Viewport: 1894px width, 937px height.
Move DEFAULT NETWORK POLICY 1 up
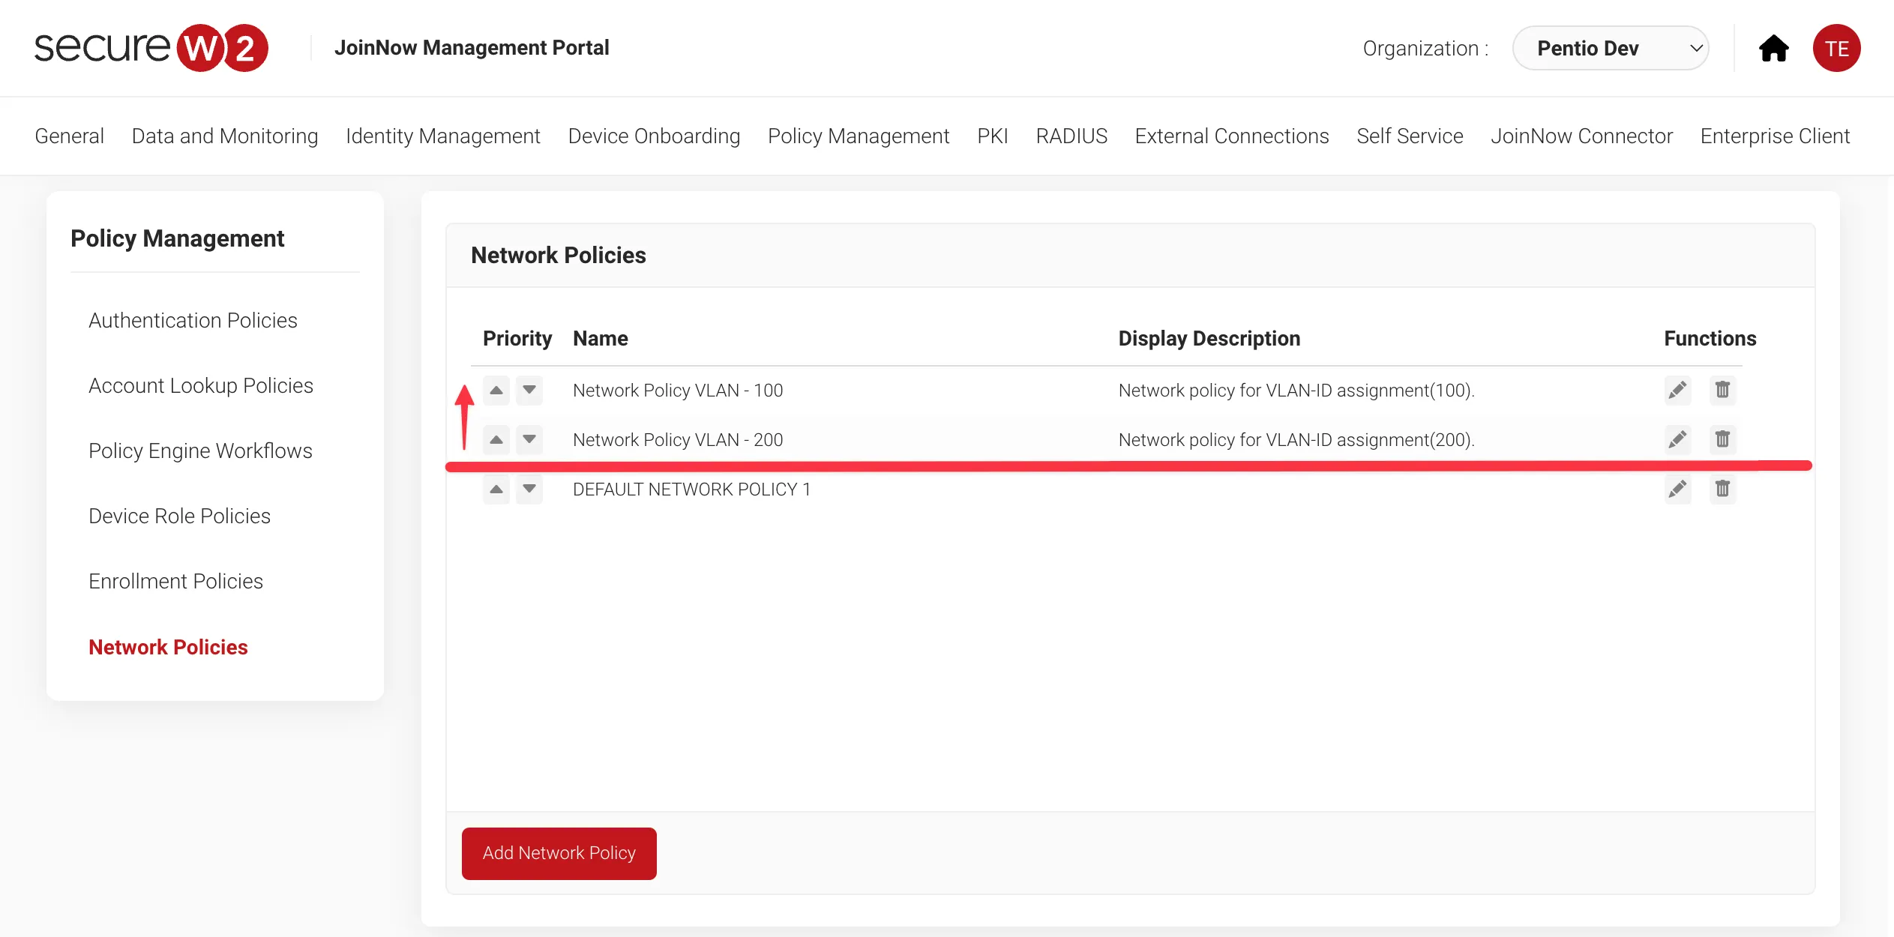click(496, 489)
